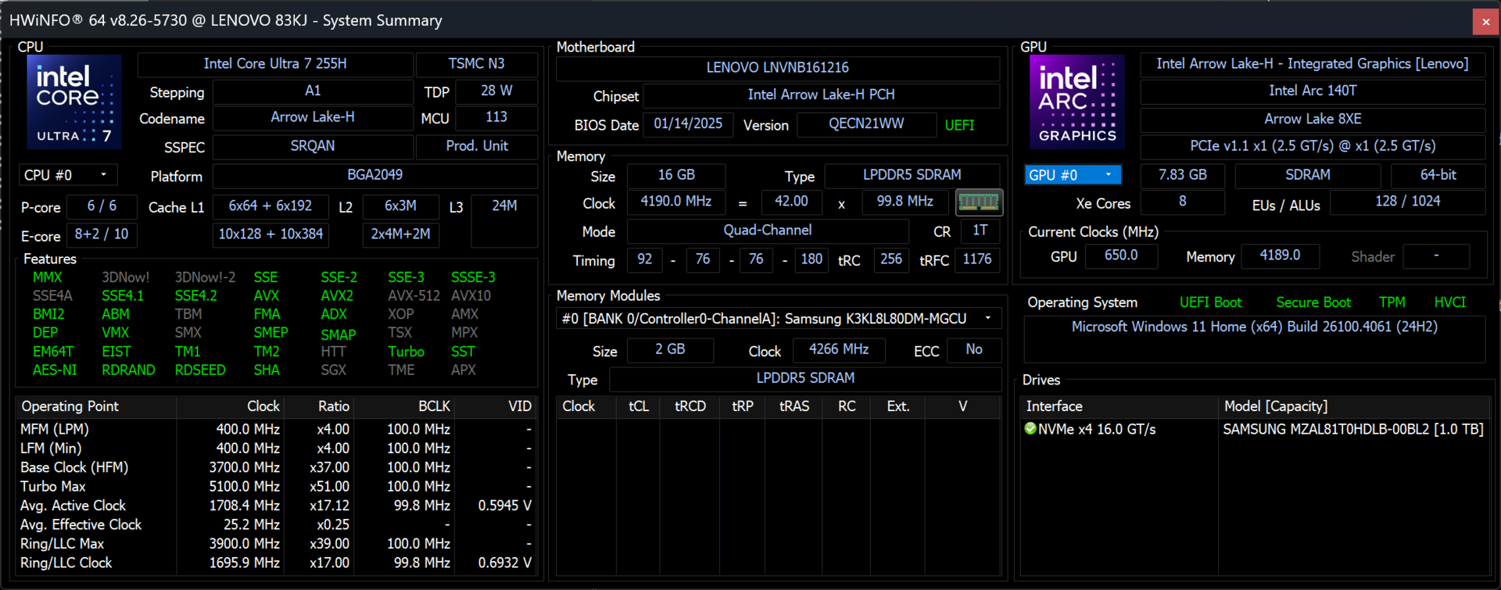Viewport: 1501px width, 590px height.
Task: Click the green "UEFI" label beside BIOS version
Action: (959, 125)
